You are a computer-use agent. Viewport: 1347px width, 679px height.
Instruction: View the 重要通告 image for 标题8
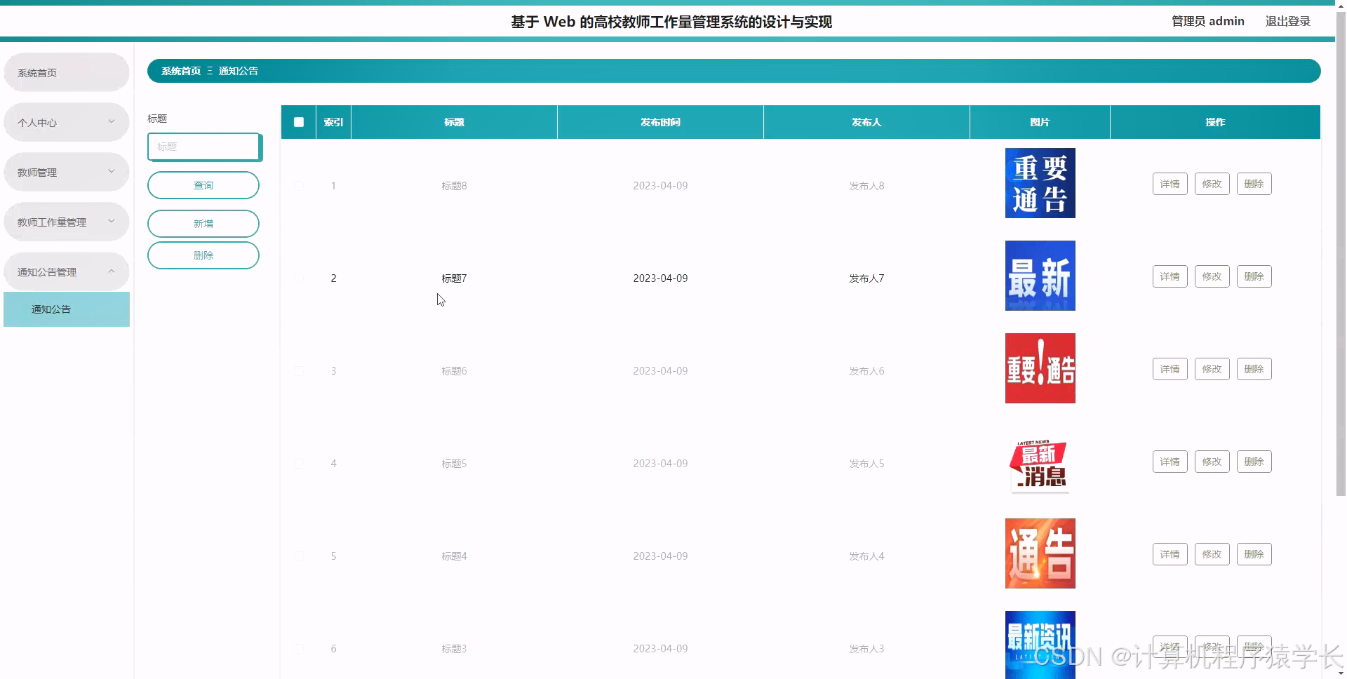tap(1040, 182)
